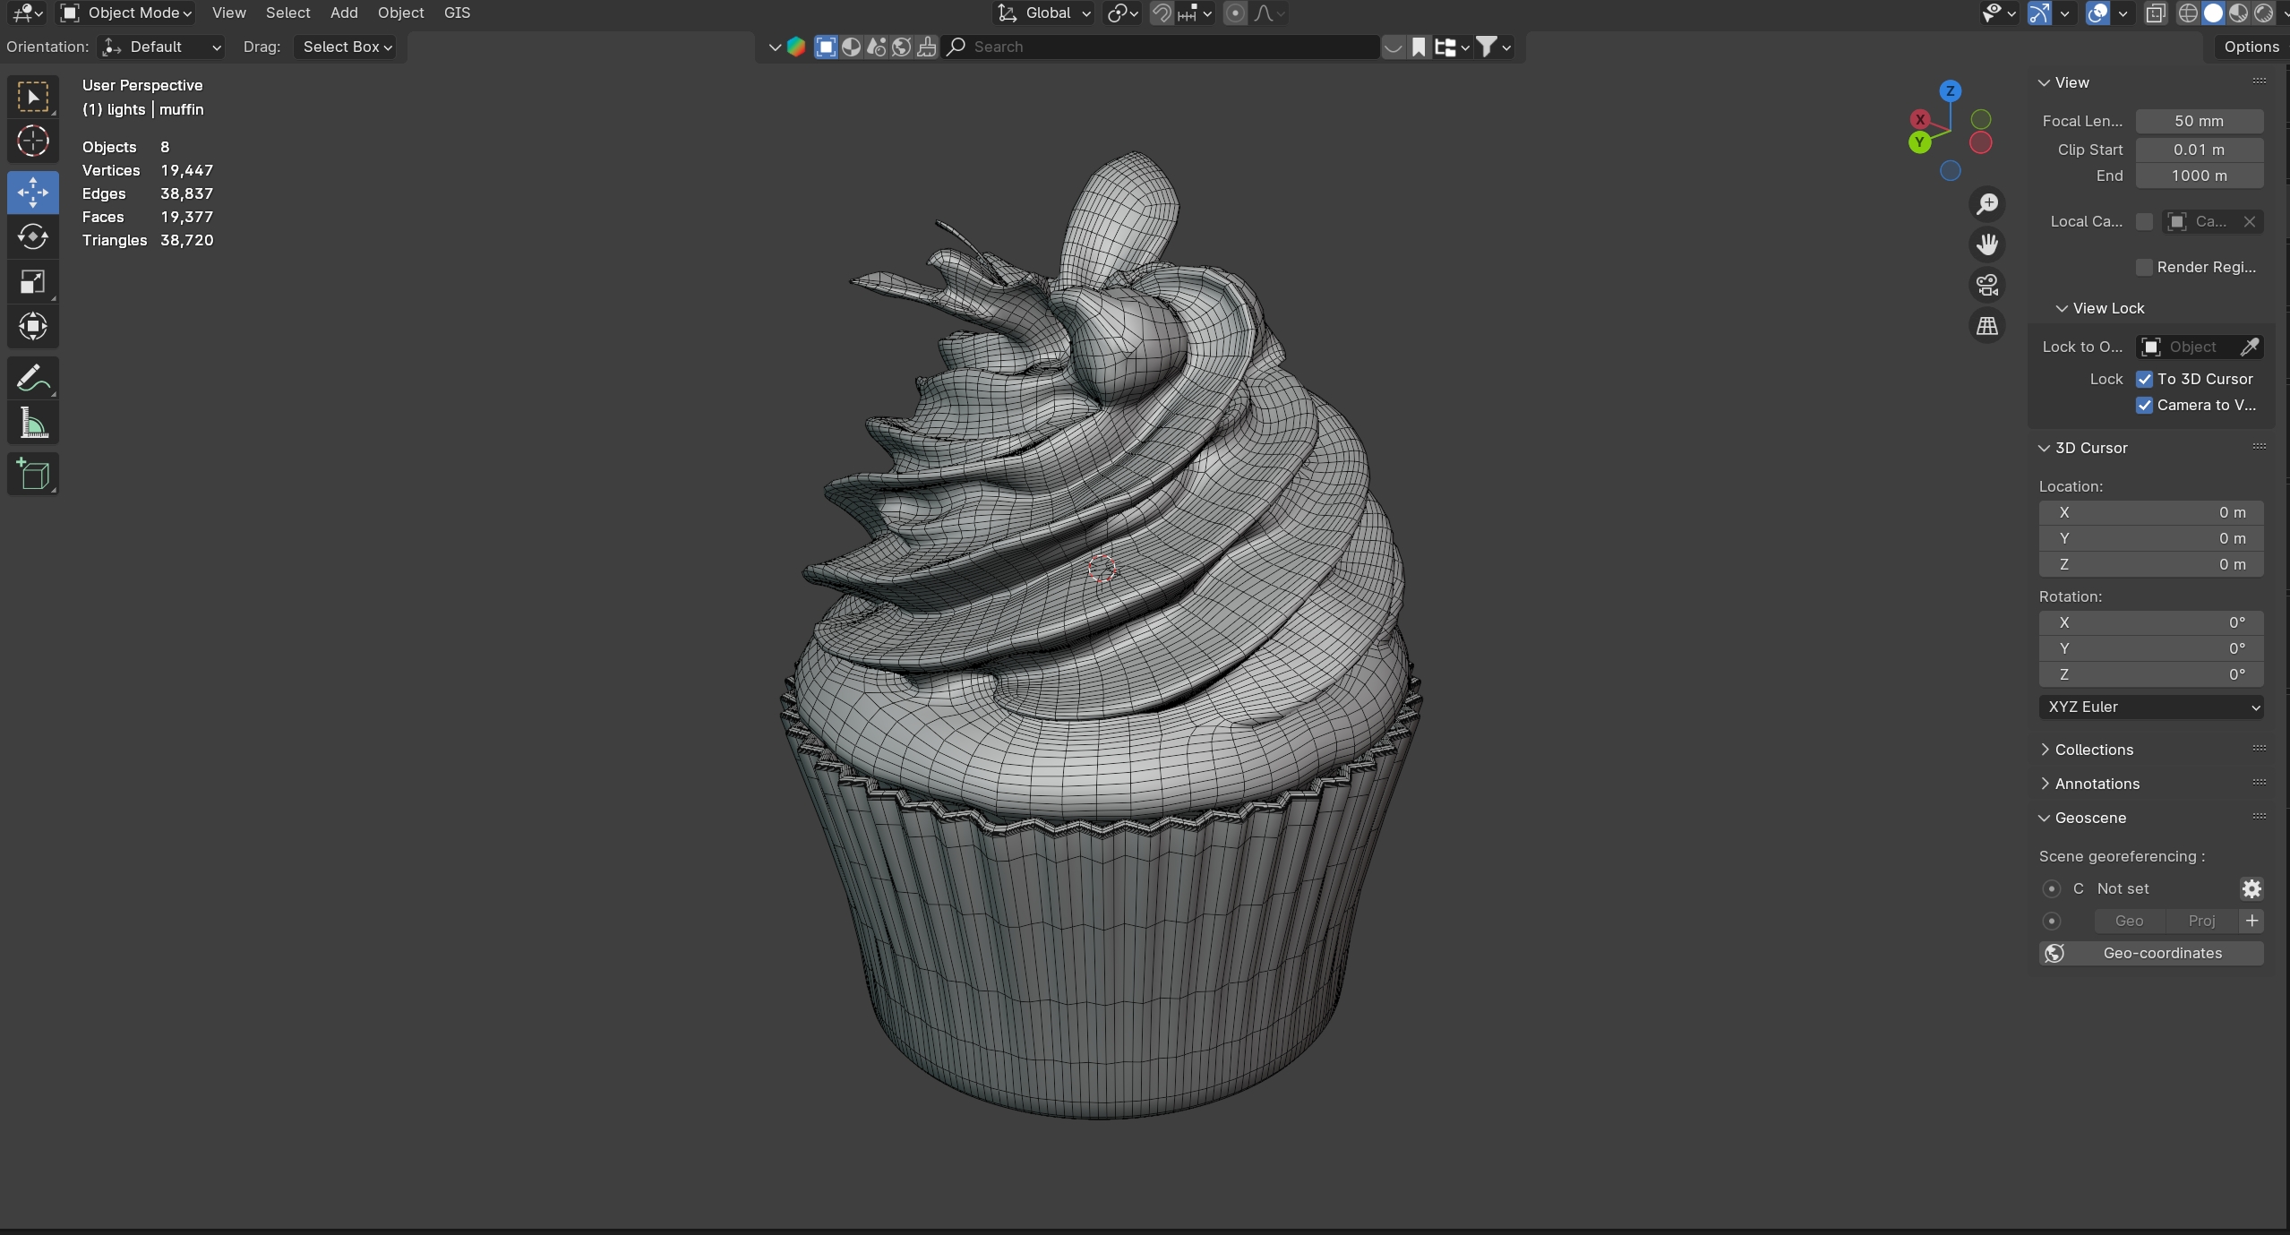Uncheck Lock To 3D Cursor
This screenshot has width=2290, height=1235.
coord(2144,379)
